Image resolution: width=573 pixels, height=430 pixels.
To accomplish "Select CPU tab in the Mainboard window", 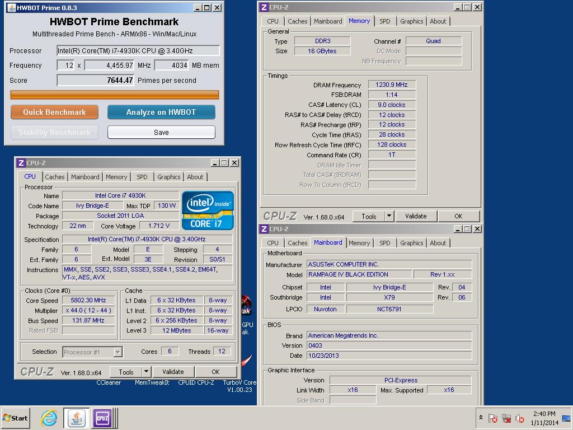I will coord(273,243).
